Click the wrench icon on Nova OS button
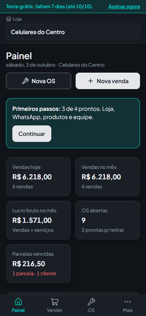The height and width of the screenshot is (316, 146). pyautogui.click(x=25, y=81)
